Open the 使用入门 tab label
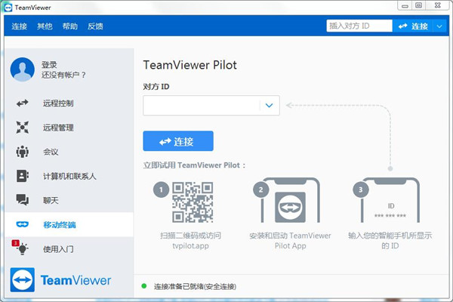Viewport: 453px width, 302px height. (x=58, y=249)
